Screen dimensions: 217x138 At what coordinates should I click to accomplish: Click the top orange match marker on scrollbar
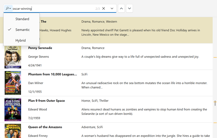click(x=215, y=57)
